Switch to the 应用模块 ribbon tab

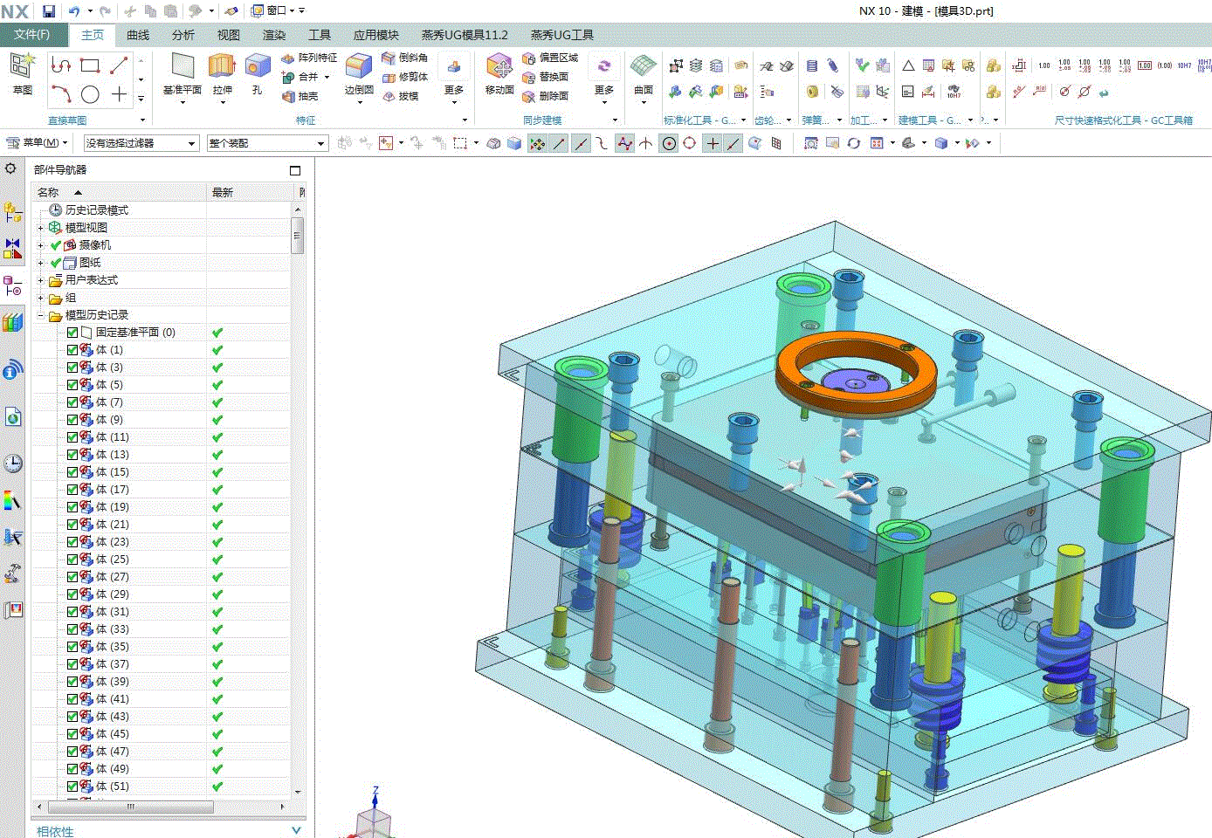tap(376, 35)
